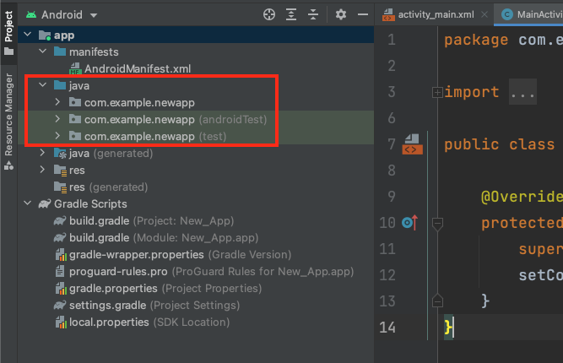Screen dimensions: 563x363
Task: Click the gradle.properties file icon
Action: (61, 289)
